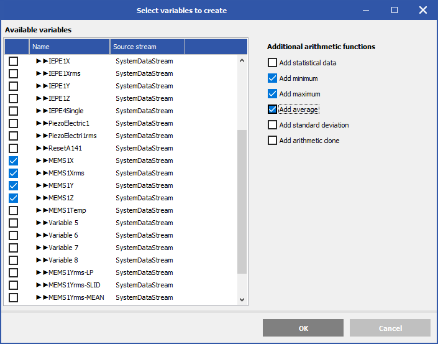This screenshot has width=438, height=344.
Task: Disable Add minimum option
Action: tap(272, 78)
